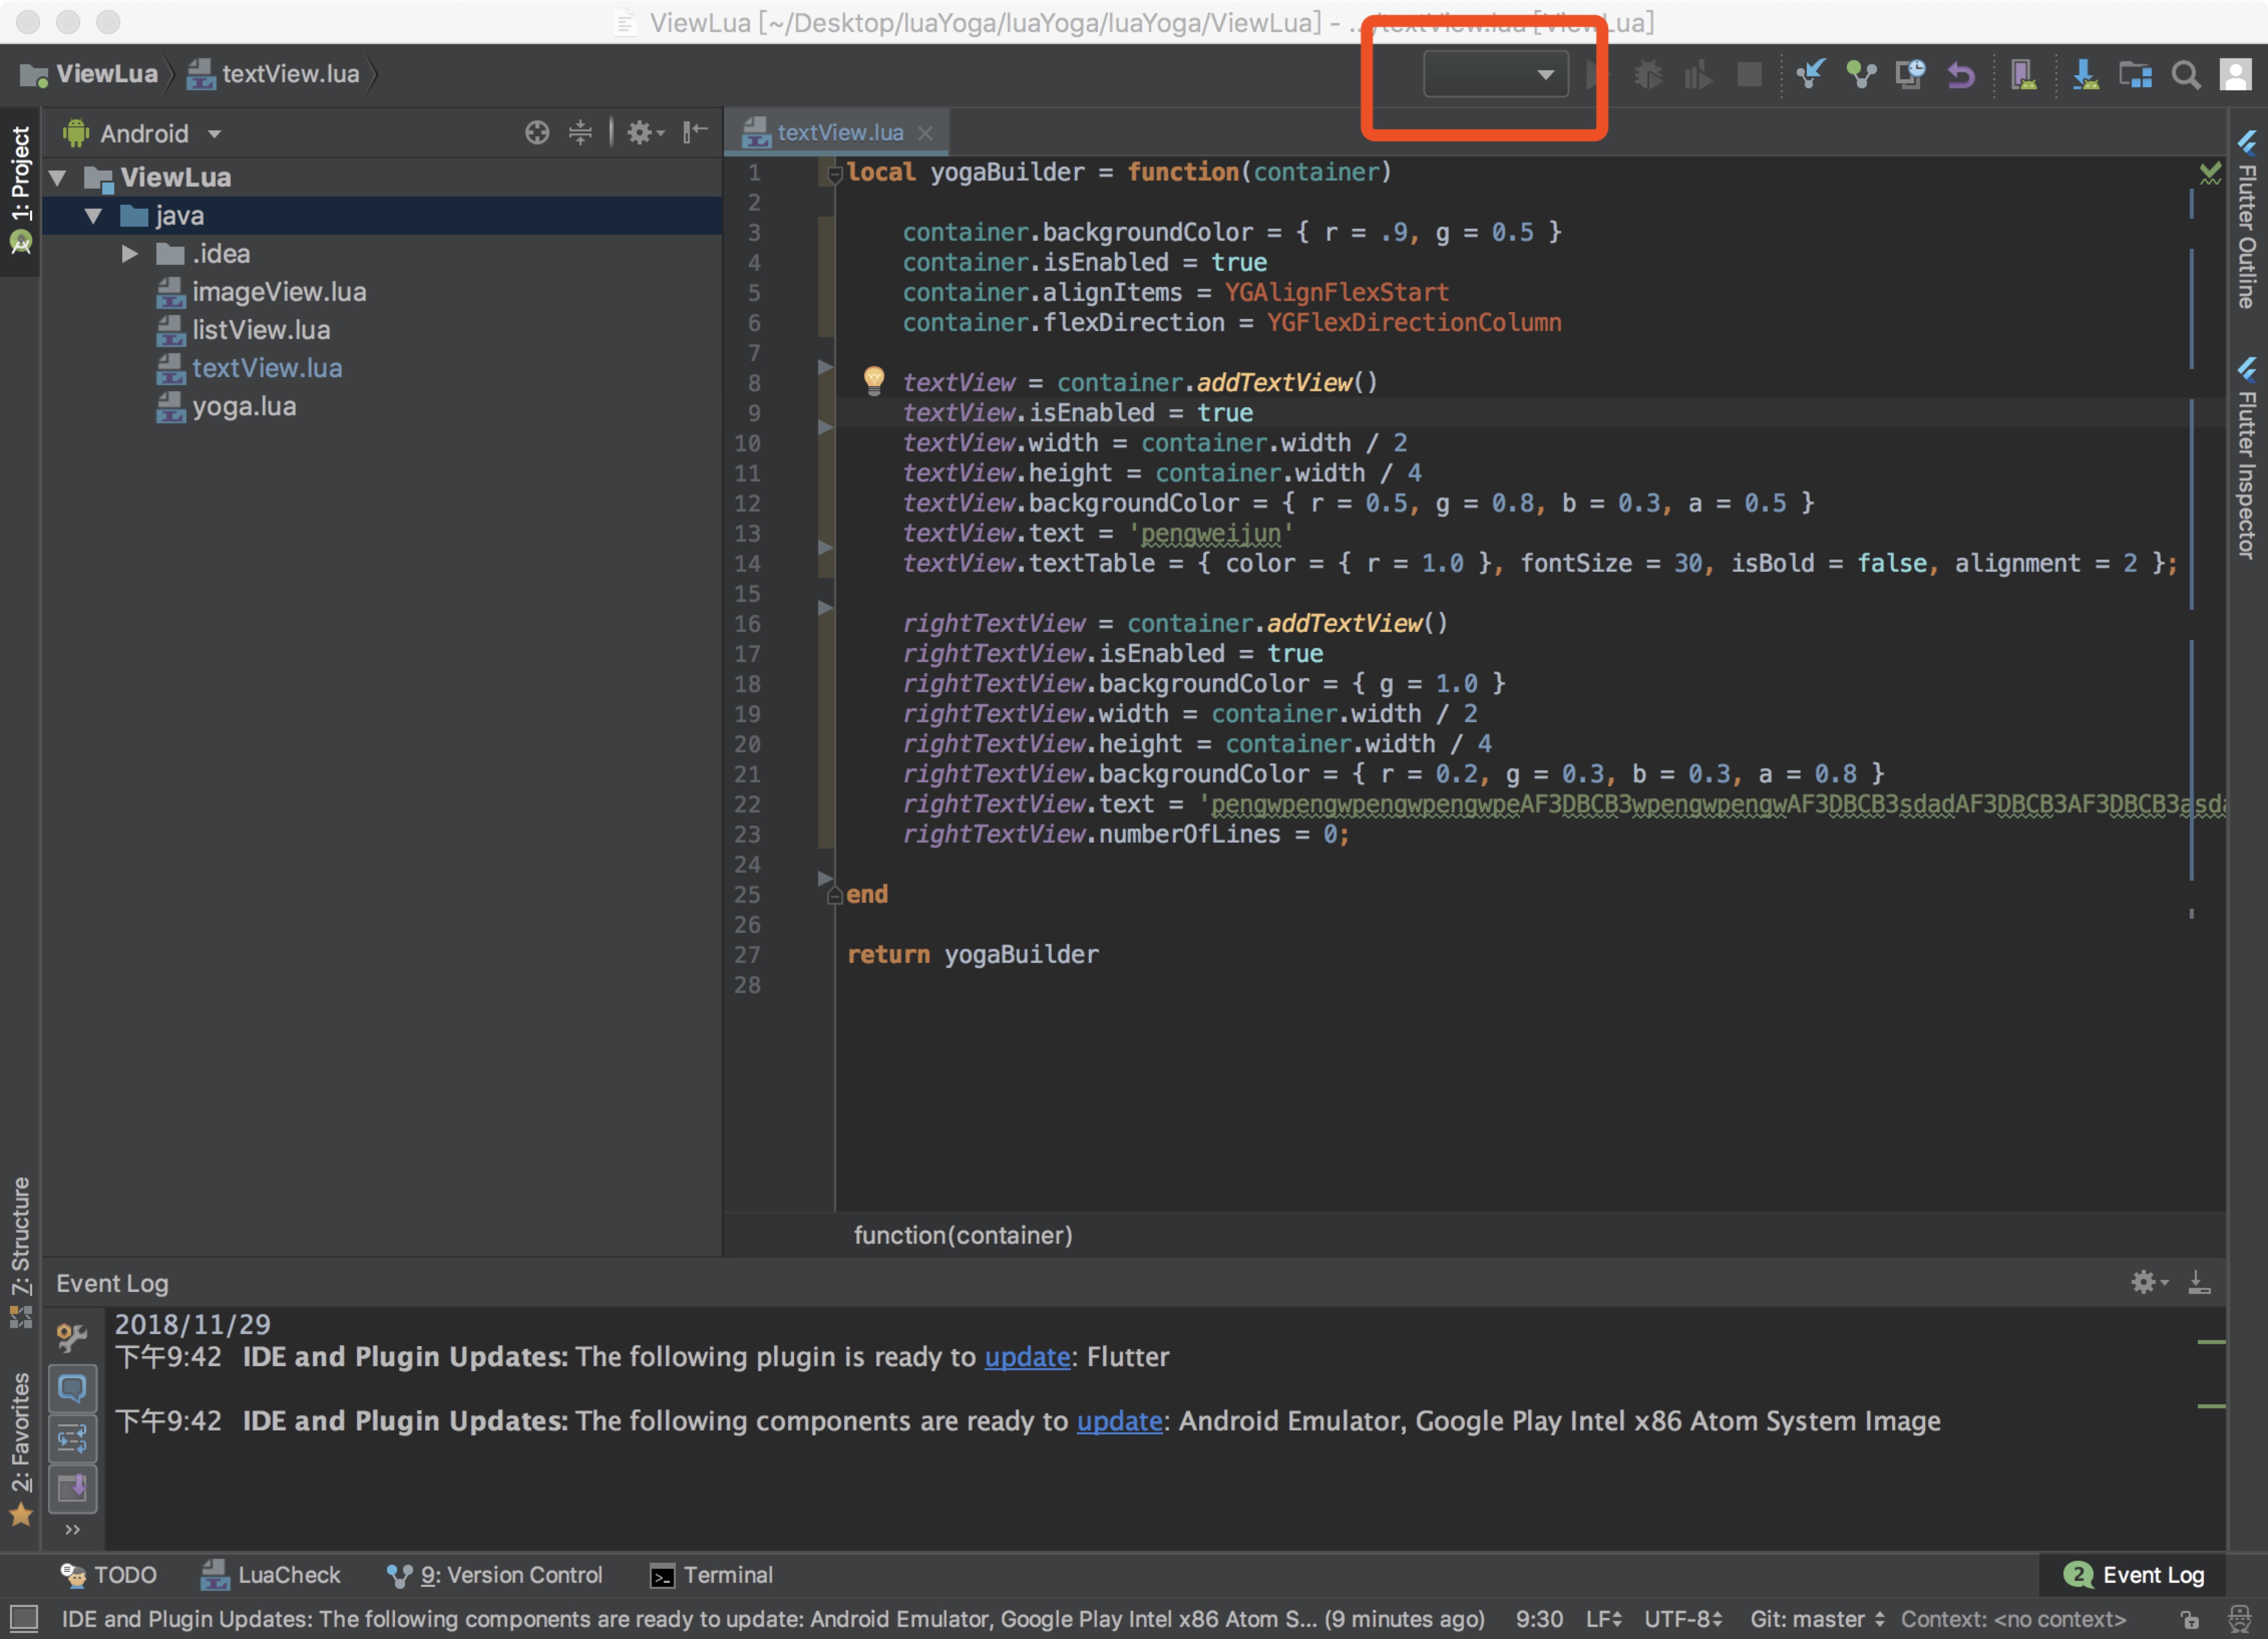Open yoga.lua in the project tree
This screenshot has width=2268, height=1639.
click(x=243, y=406)
